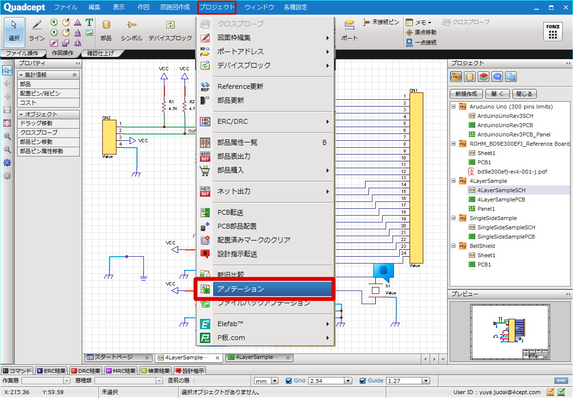Screen dimensions: 573x398
Task: Open the DRC結果 bottom tab
Action: click(86, 371)
